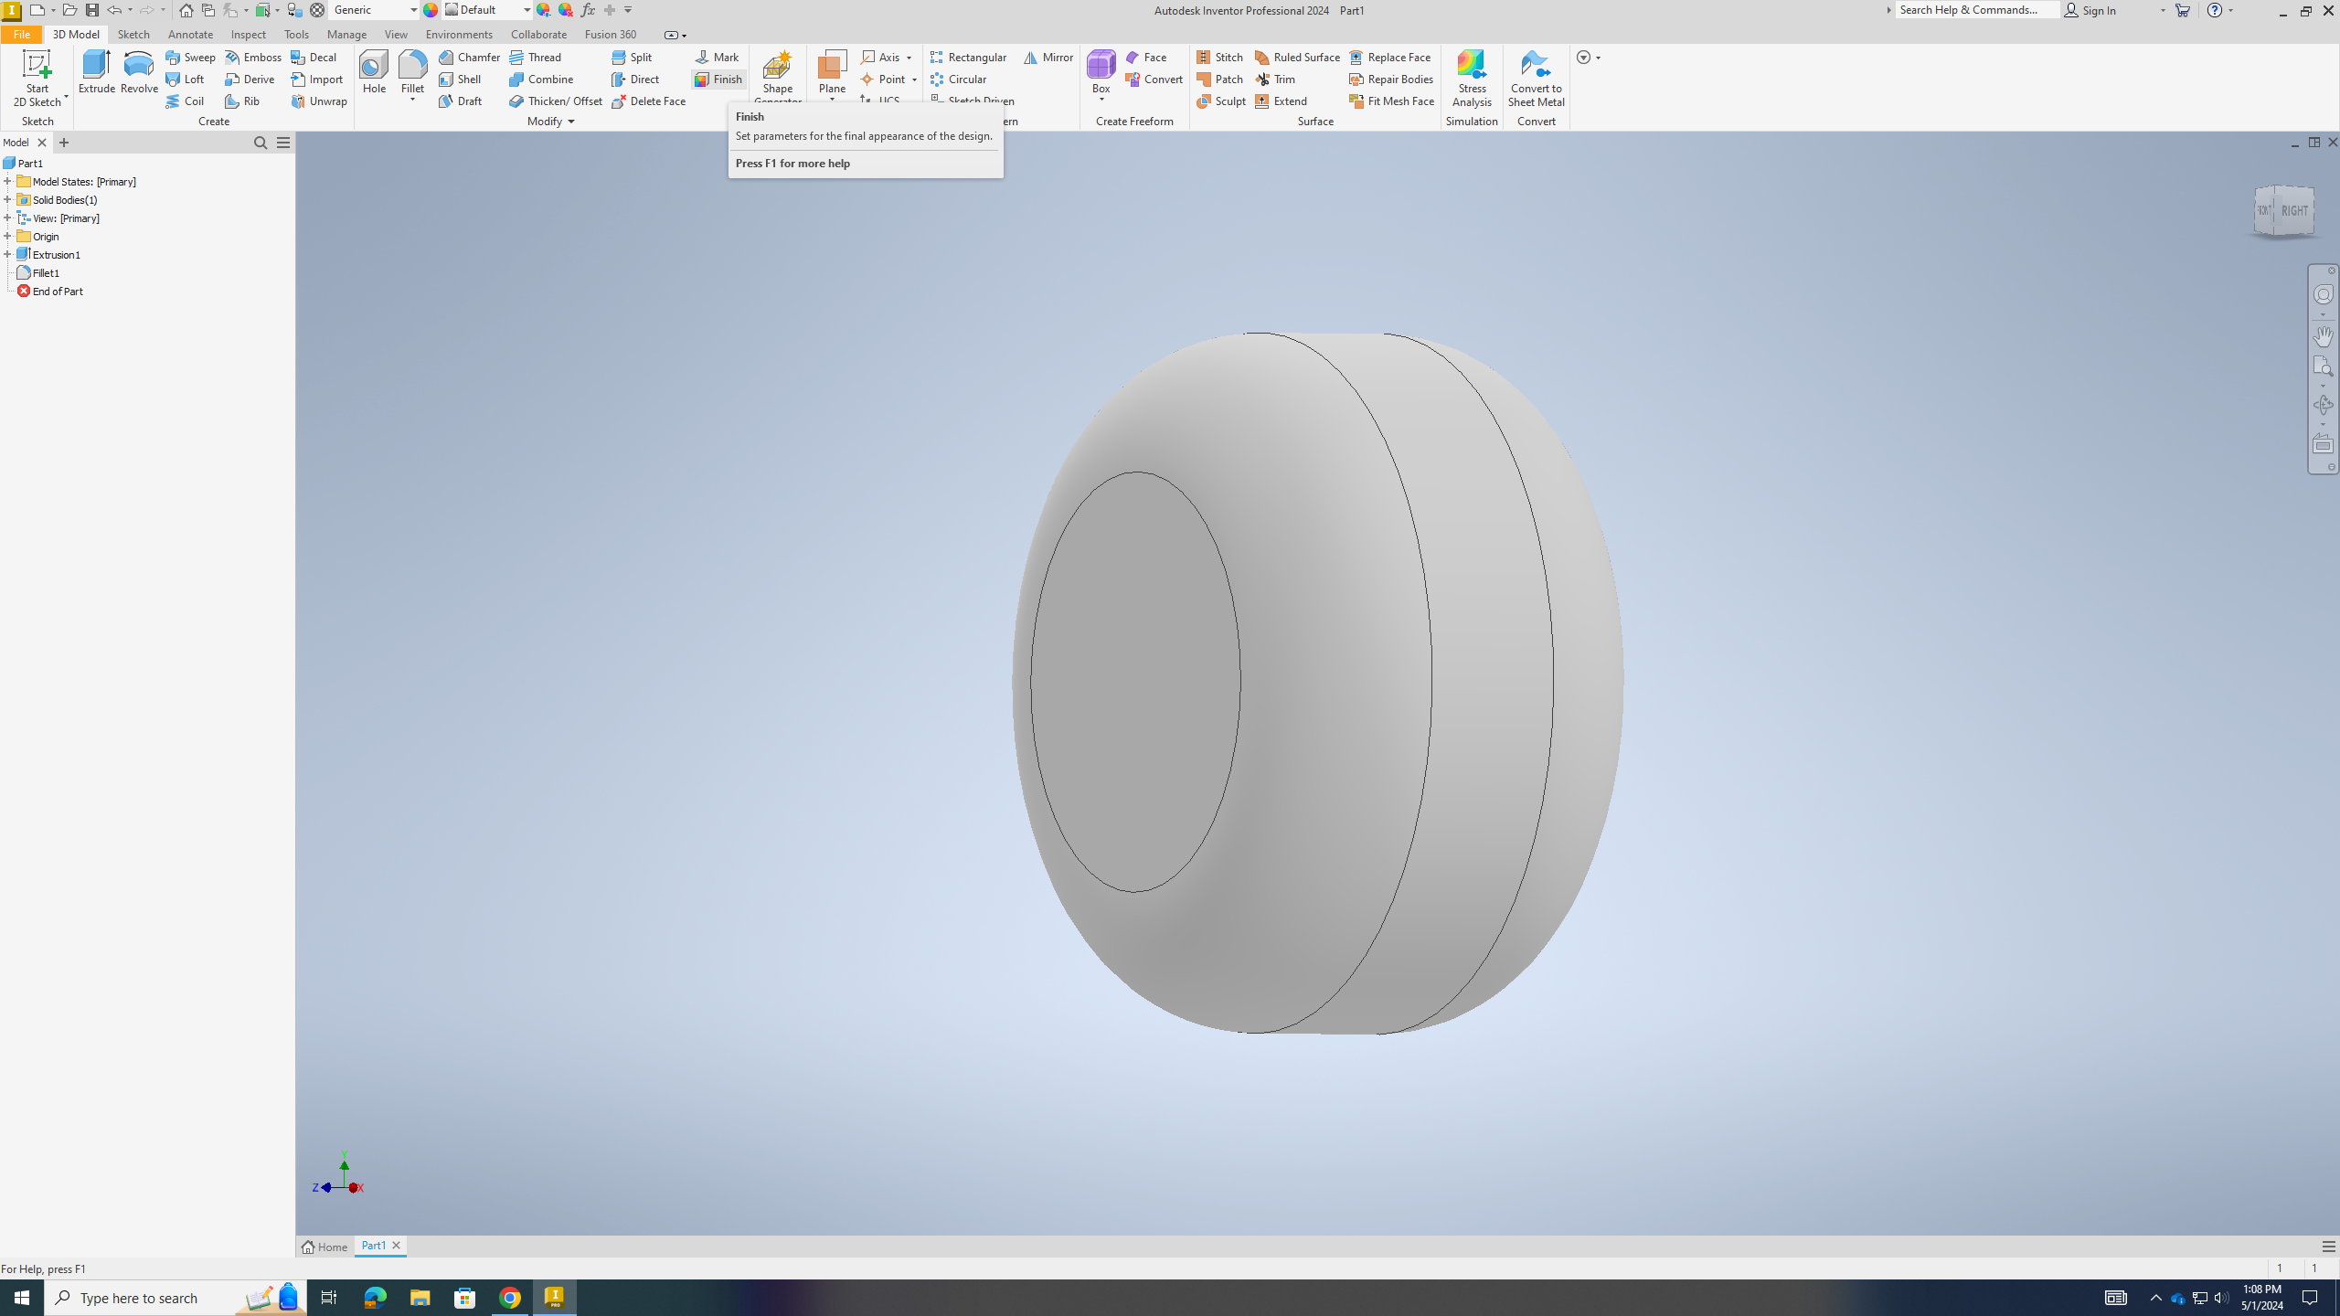Expand the Solid Bodies(1) node
2340x1316 pixels.
pos(7,199)
